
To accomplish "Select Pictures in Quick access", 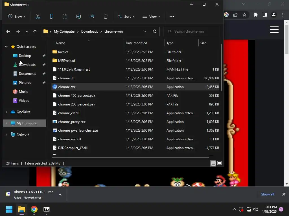I will (x=25, y=83).
